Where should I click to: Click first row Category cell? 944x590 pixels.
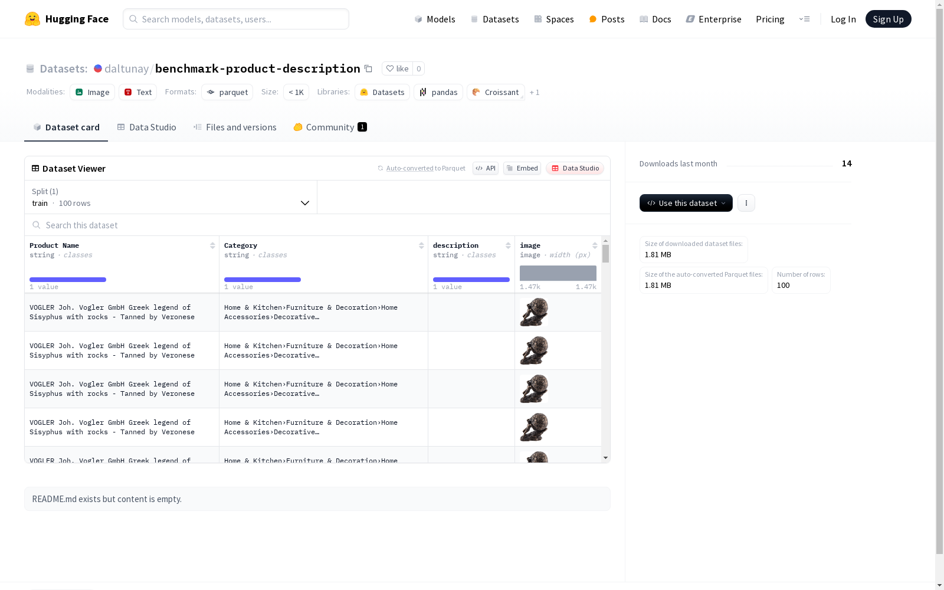tap(323, 312)
